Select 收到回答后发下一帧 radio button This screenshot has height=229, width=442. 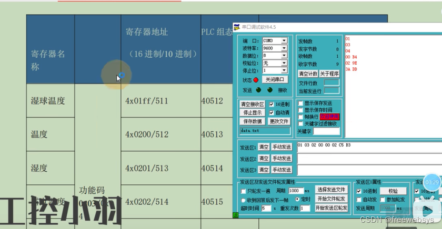[x=243, y=200]
